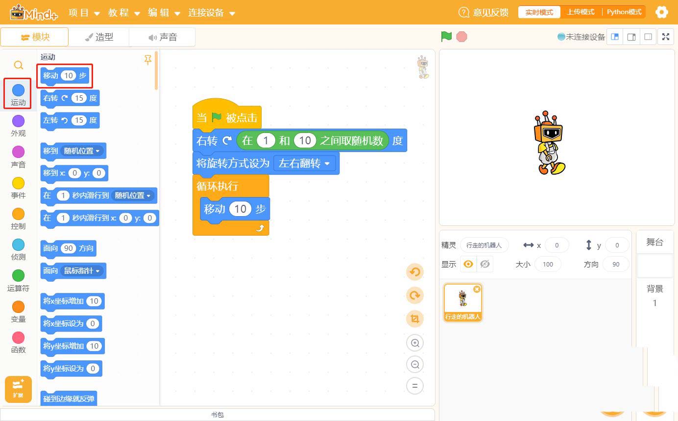This screenshot has height=421, width=678.
Task: Click the sprite name field 行走的机器人
Action: [x=484, y=245]
